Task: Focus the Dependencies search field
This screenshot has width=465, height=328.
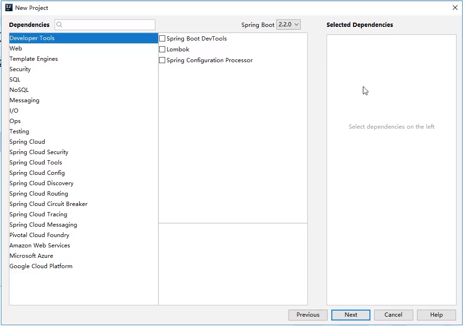Action: 108,25
